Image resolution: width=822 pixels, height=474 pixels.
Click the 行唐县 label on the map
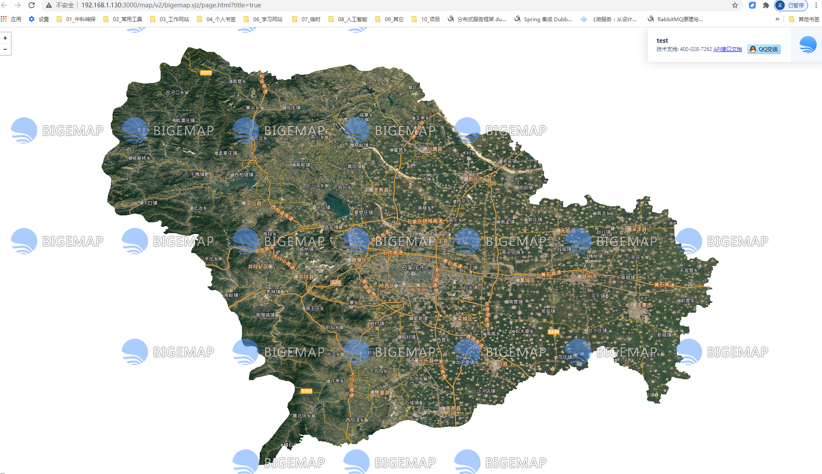tap(435, 149)
